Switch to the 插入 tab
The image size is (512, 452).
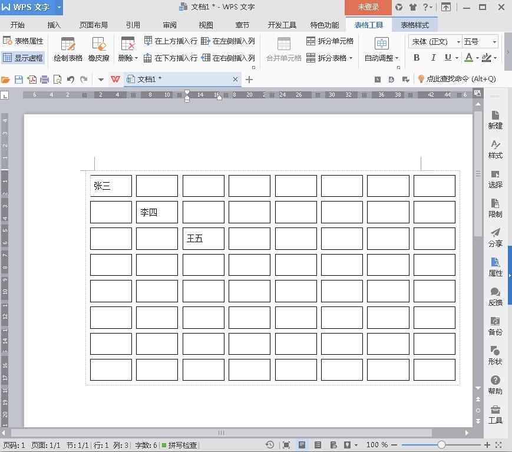click(x=54, y=25)
